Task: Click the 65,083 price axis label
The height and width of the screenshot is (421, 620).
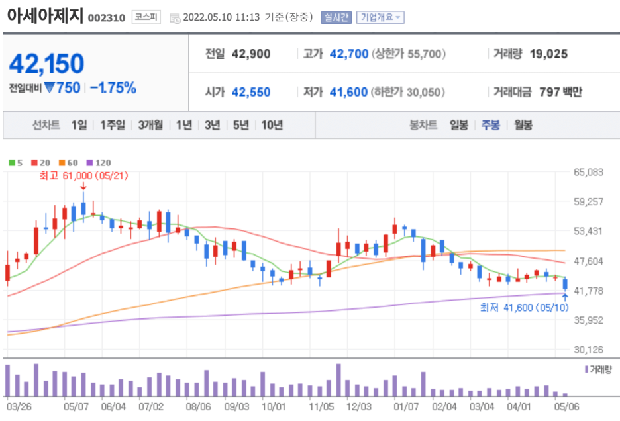Action: (x=589, y=172)
